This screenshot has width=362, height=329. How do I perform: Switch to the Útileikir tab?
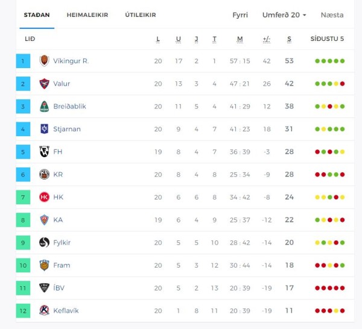point(141,15)
